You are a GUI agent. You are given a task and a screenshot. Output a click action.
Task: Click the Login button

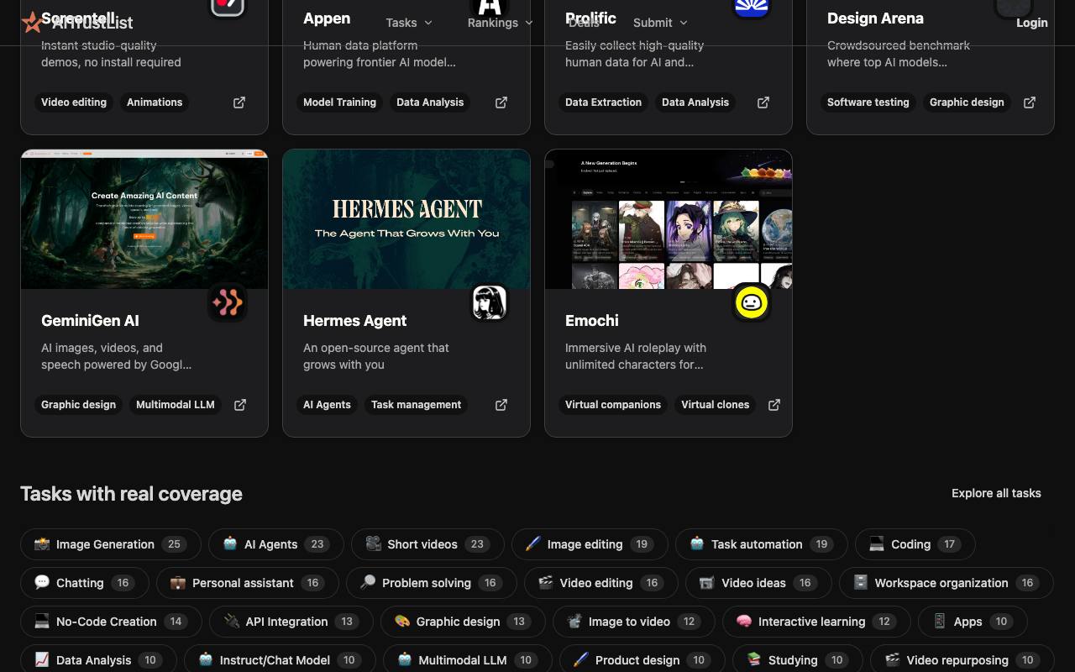(x=1031, y=23)
